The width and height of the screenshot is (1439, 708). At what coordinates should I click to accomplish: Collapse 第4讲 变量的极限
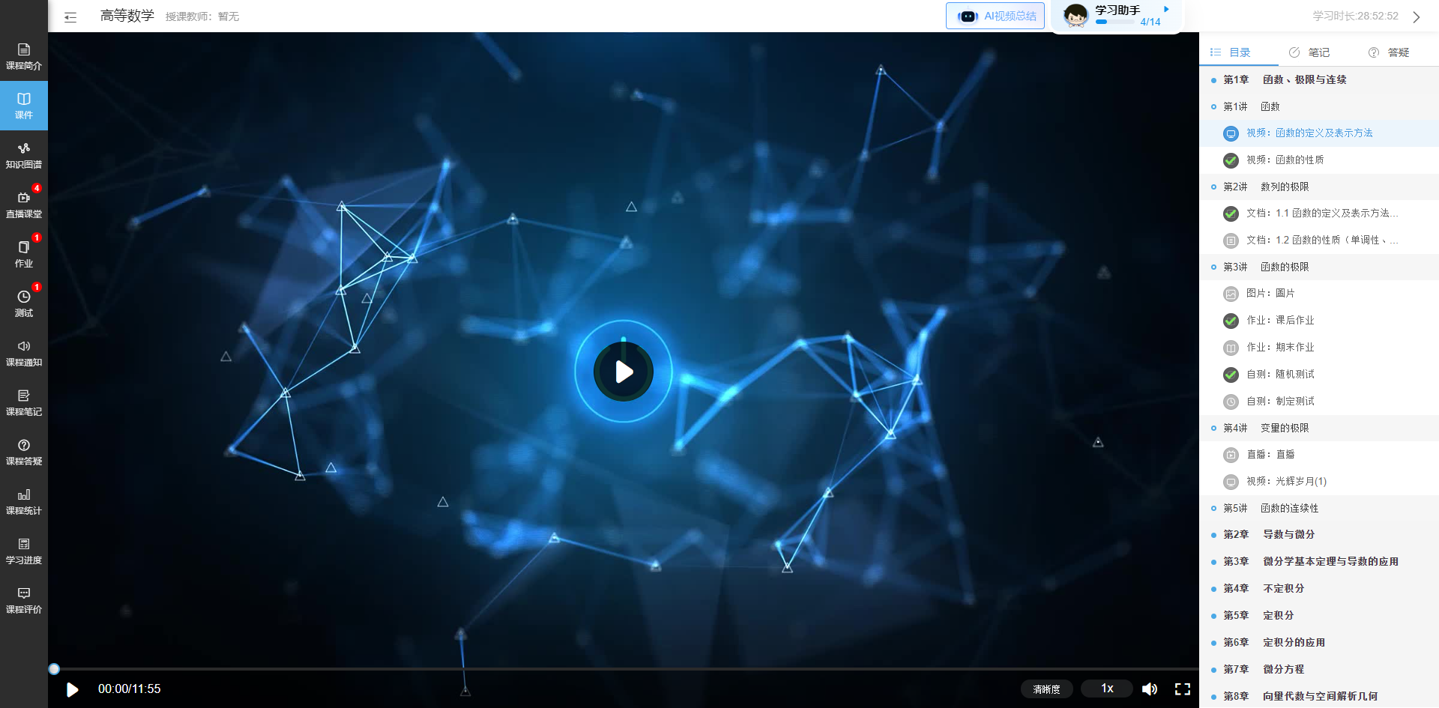click(1319, 428)
